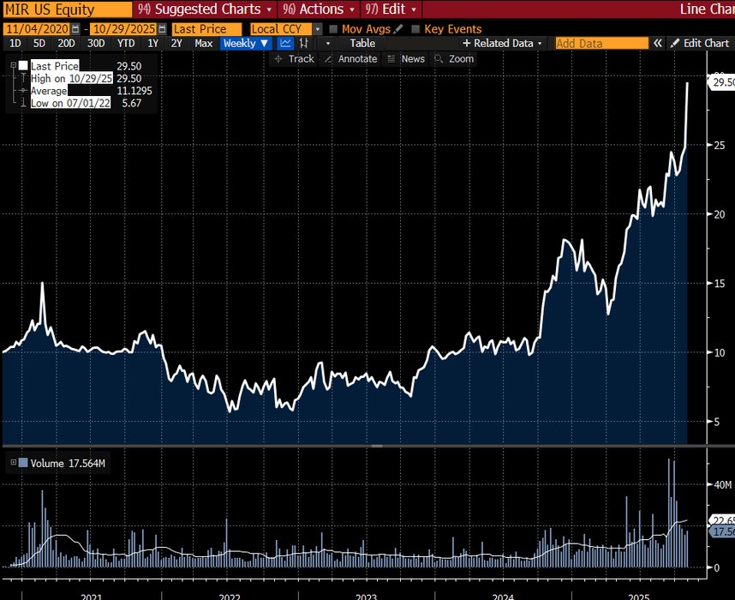Screen dimensions: 735x600
Task: Open the end date calendar picker
Action: (x=162, y=29)
